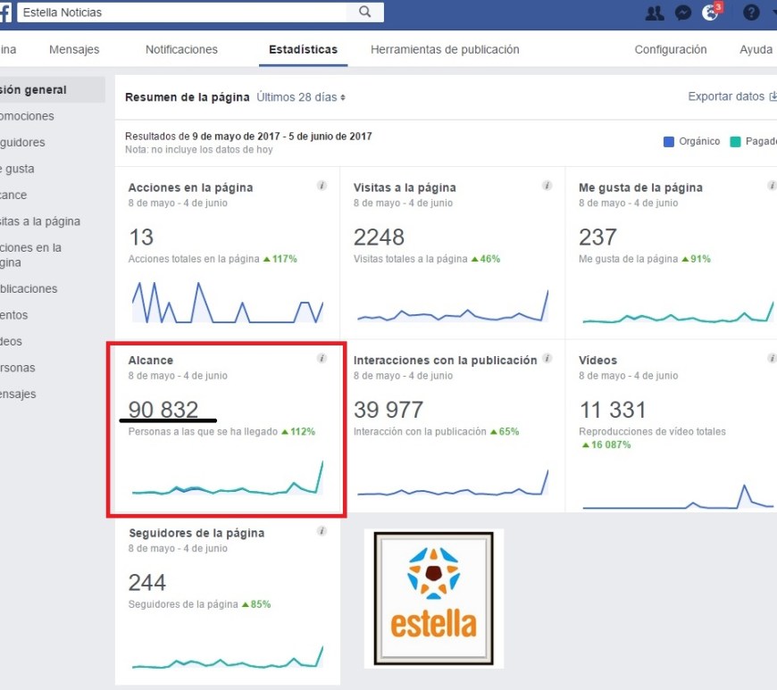Open the Messenger icon in top bar
This screenshot has width=777, height=690.
pyautogui.click(x=683, y=12)
